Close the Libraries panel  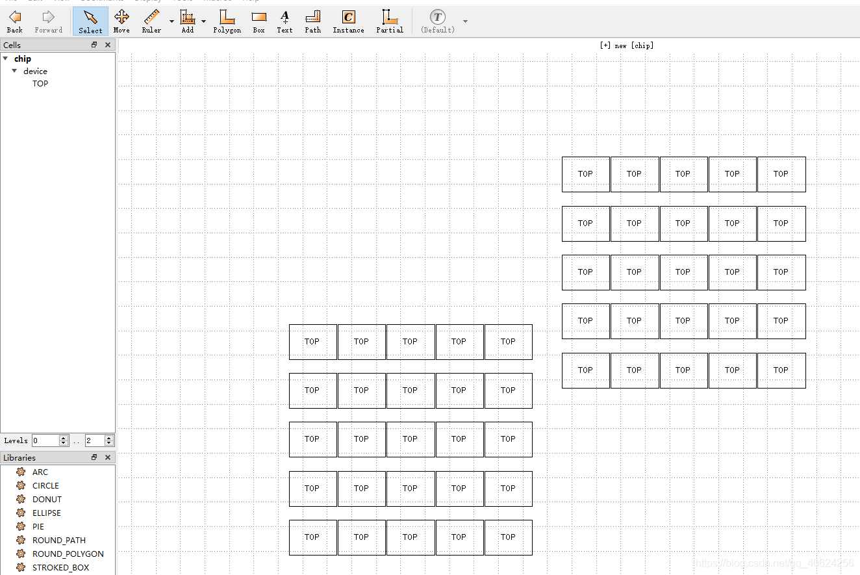pos(108,457)
